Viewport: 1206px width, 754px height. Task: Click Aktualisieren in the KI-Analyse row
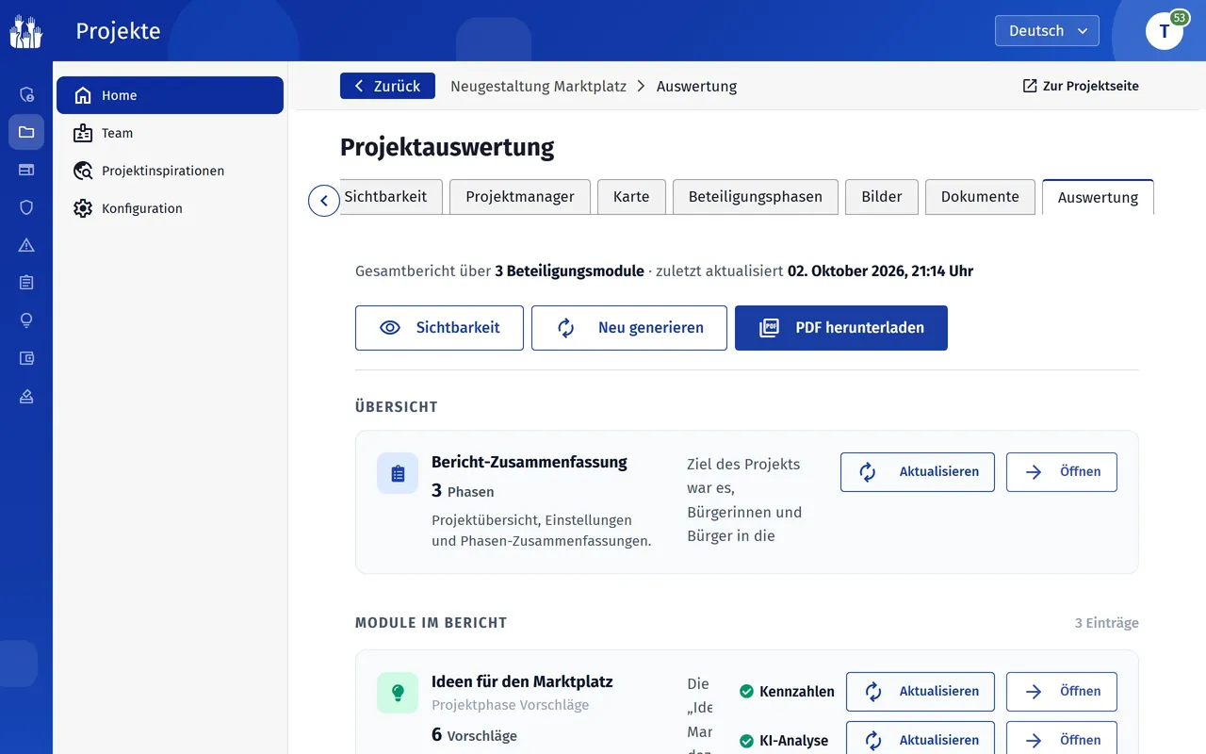(921, 740)
